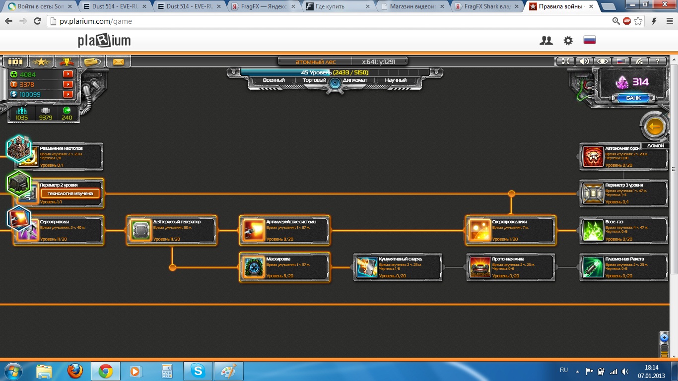Open Периметр 2 уровня technology card

[59, 193]
